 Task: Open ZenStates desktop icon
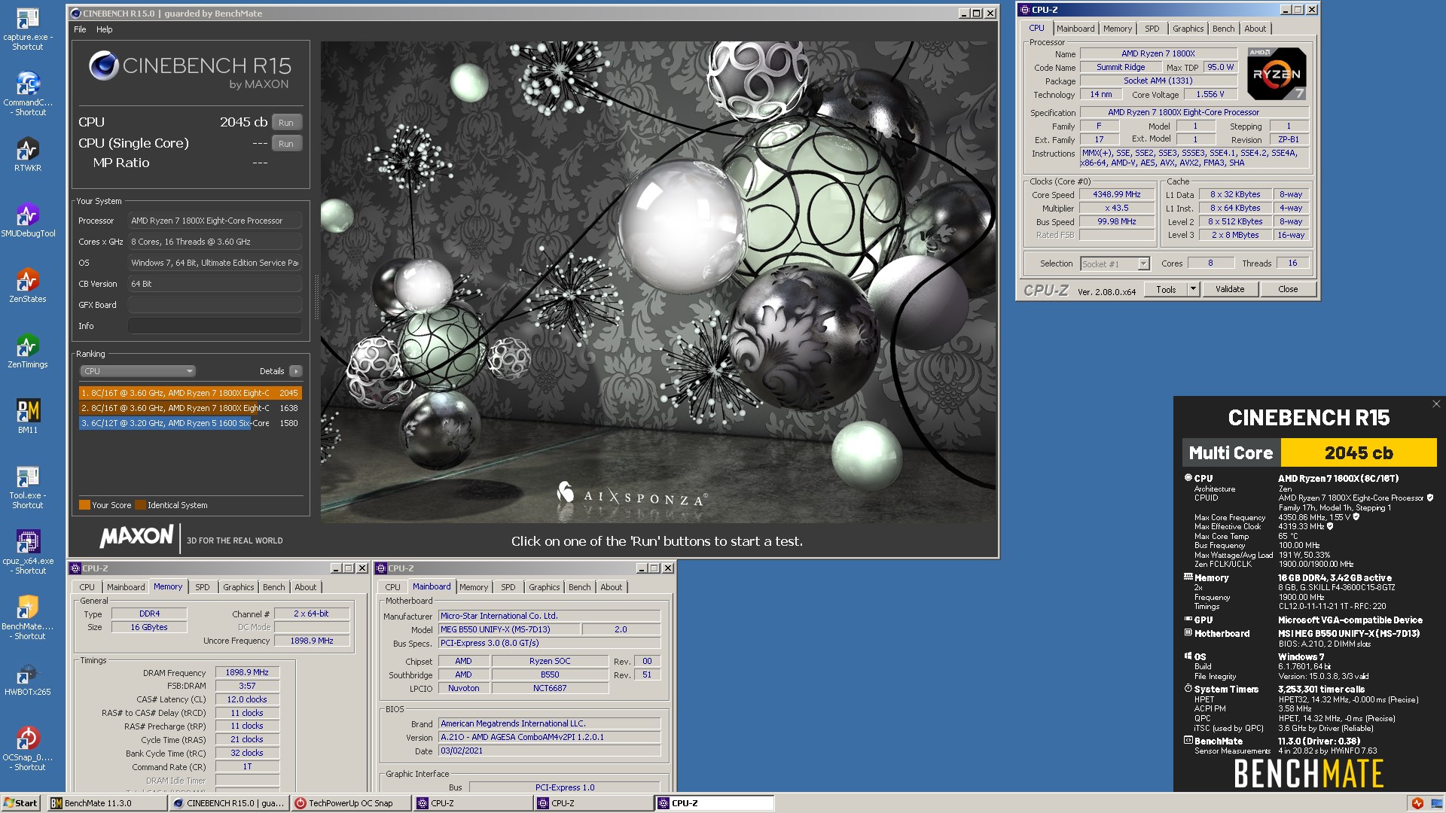pyautogui.click(x=28, y=286)
